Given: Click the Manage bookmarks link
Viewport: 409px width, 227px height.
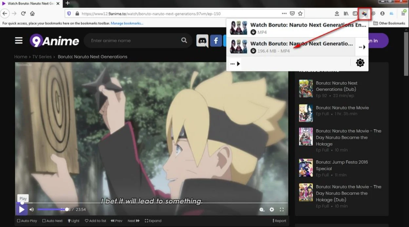Looking at the screenshot, I should pyautogui.click(x=127, y=23).
